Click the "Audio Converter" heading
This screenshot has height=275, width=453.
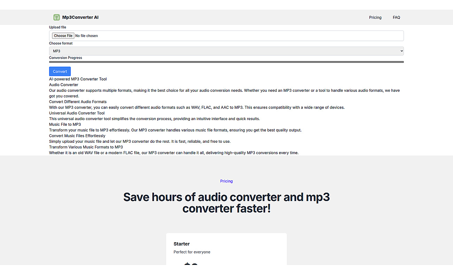point(64,85)
